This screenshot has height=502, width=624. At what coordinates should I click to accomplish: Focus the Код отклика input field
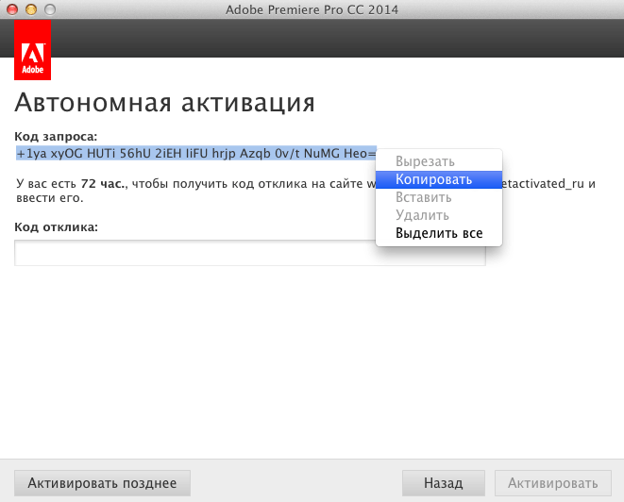tap(250, 253)
